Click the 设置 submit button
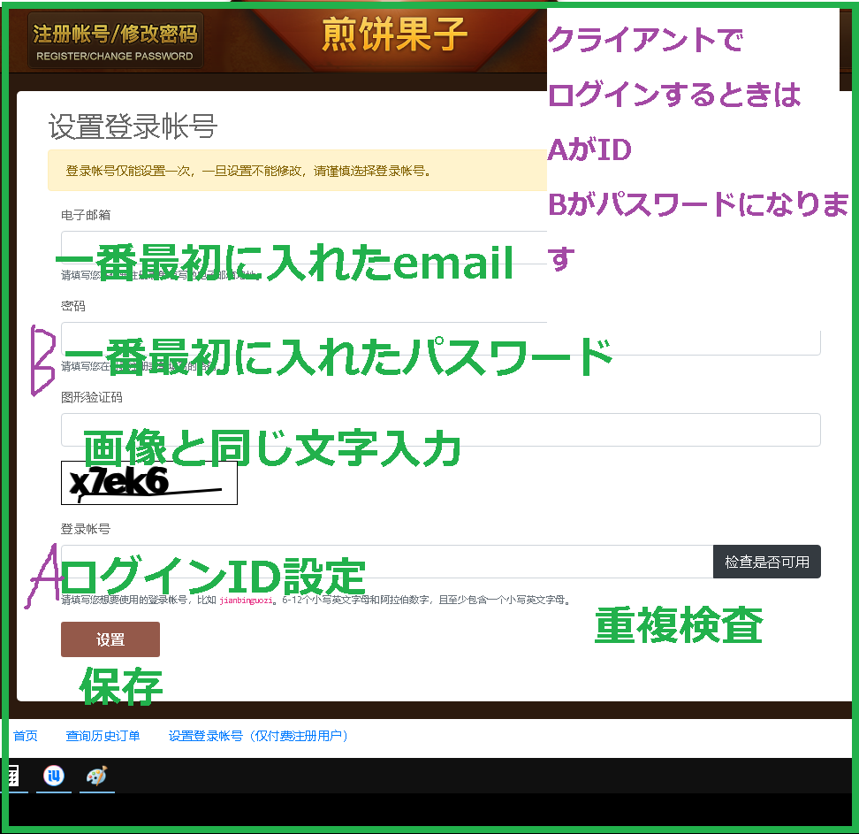Viewport: 859px width, 834px height. click(110, 639)
